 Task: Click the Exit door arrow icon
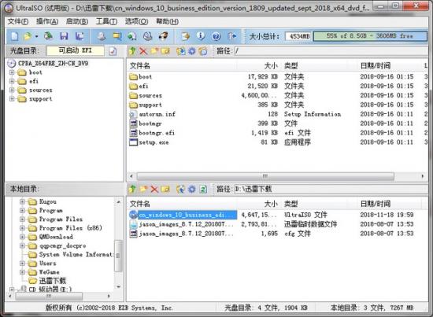tap(232, 36)
